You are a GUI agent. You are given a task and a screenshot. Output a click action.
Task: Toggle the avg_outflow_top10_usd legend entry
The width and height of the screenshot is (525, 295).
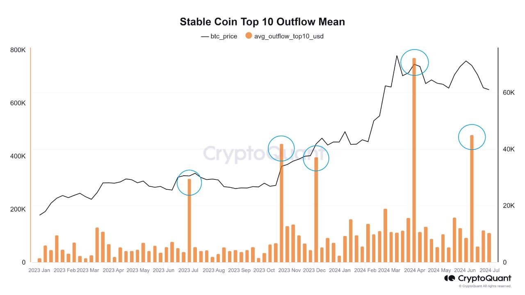[285, 36]
